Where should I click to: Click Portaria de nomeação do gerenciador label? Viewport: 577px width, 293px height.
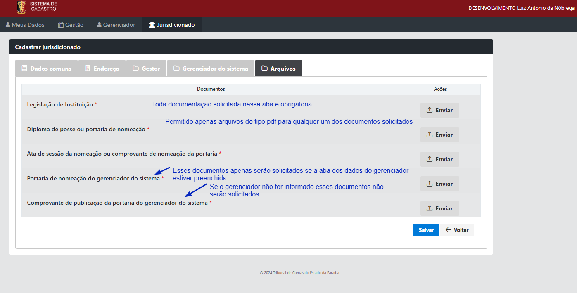click(93, 178)
